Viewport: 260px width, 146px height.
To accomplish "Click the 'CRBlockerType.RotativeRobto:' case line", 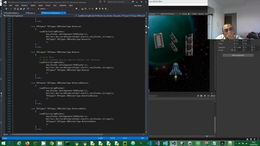I will [58, 109].
